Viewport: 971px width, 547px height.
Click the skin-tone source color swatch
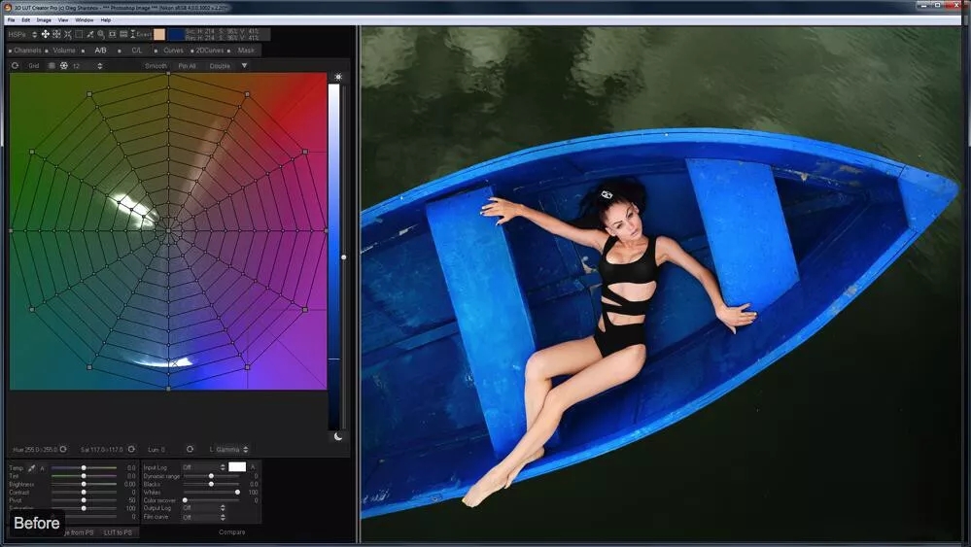pos(159,34)
